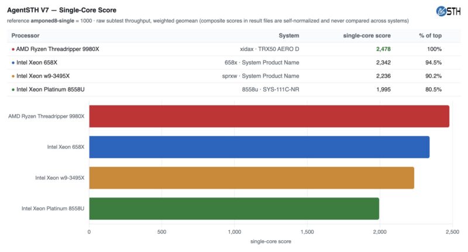Viewport: 468px width, 252px height.
Task: Select the green Intel Xeon Platinum 8558U bar
Action: (234, 209)
